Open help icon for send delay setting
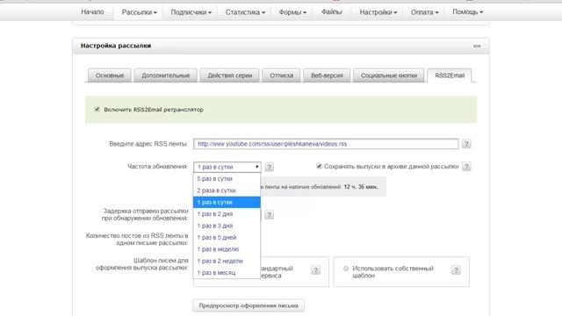 tap(270, 214)
